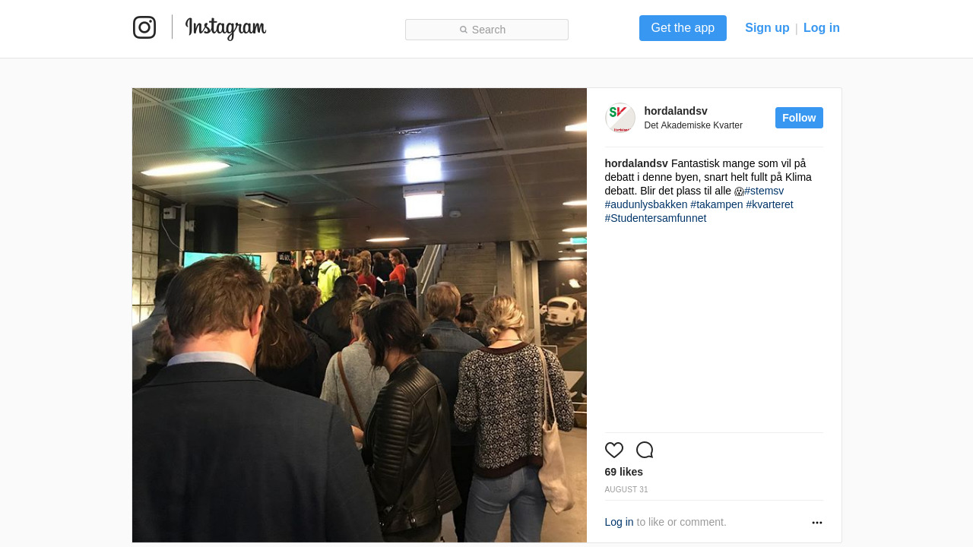
Task: Click the magnifier icon in search
Action: pos(464,30)
